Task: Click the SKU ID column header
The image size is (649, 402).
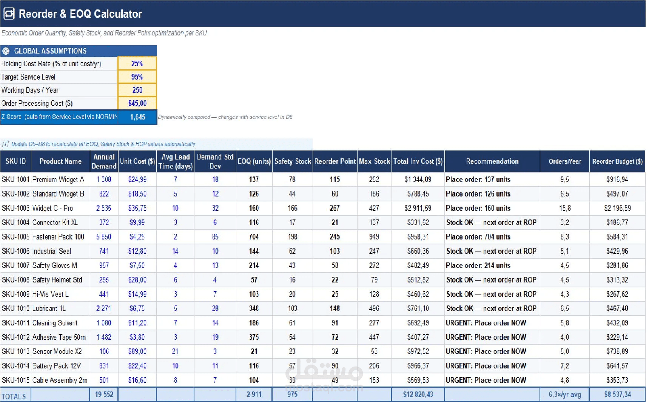Action: (16, 161)
